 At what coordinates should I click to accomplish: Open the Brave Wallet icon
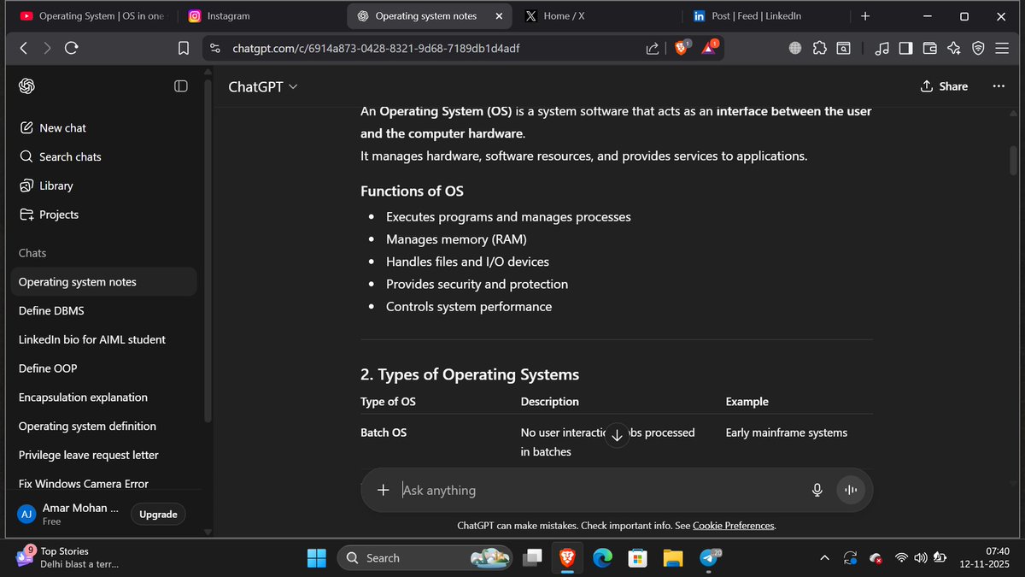coord(929,49)
